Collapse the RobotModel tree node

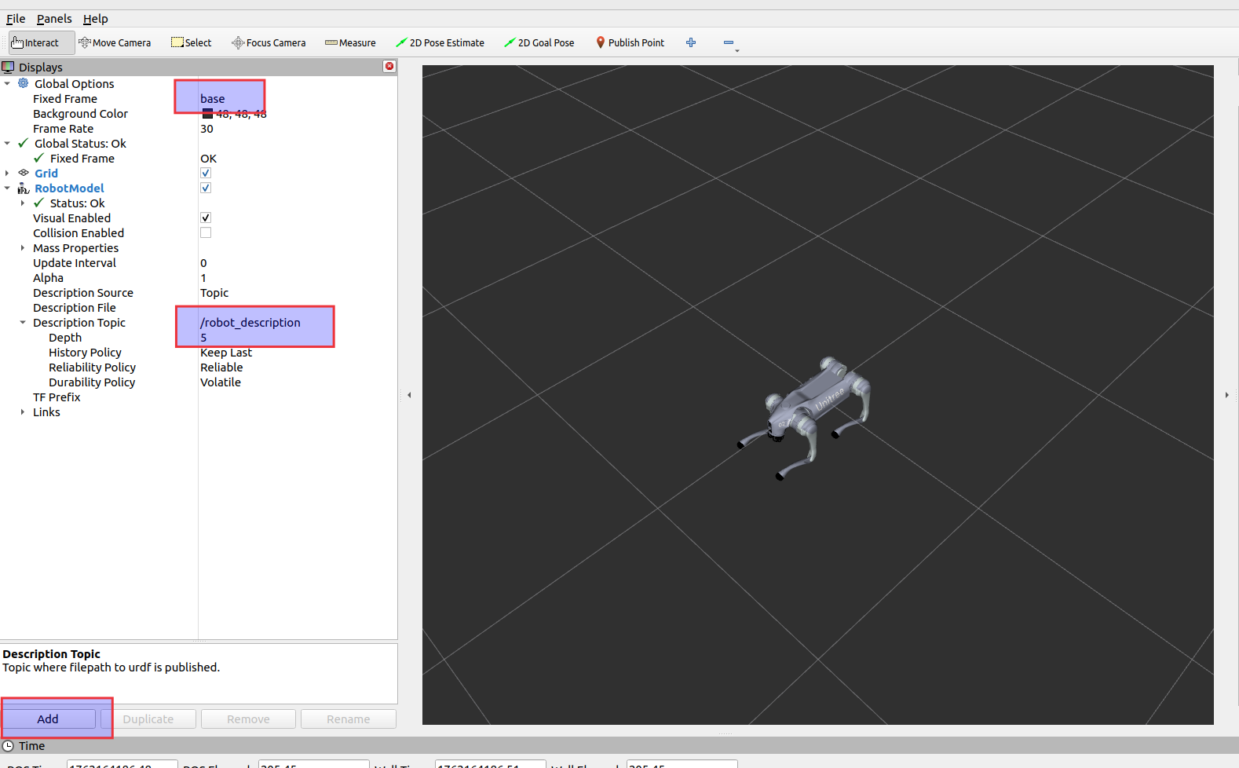pyautogui.click(x=7, y=188)
